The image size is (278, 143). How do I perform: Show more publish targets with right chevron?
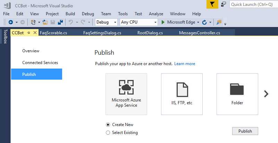266,94
